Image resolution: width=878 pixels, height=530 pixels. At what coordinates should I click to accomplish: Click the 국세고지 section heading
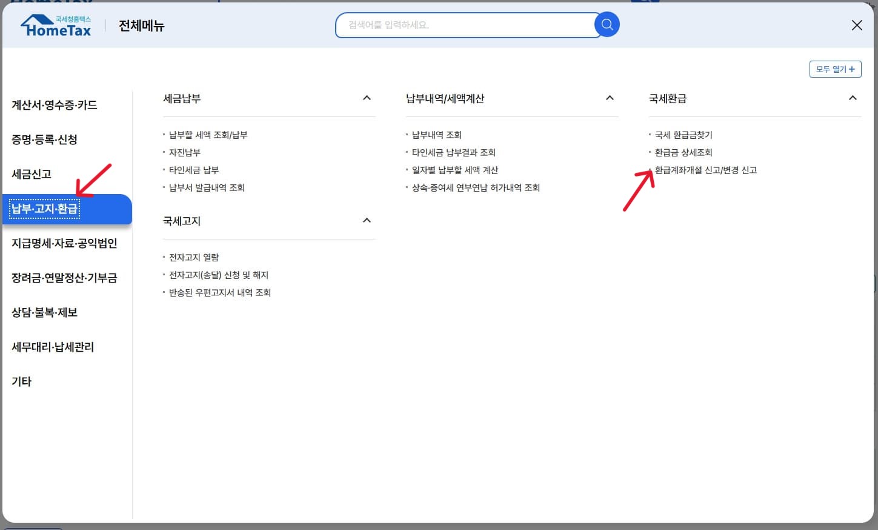pos(182,221)
